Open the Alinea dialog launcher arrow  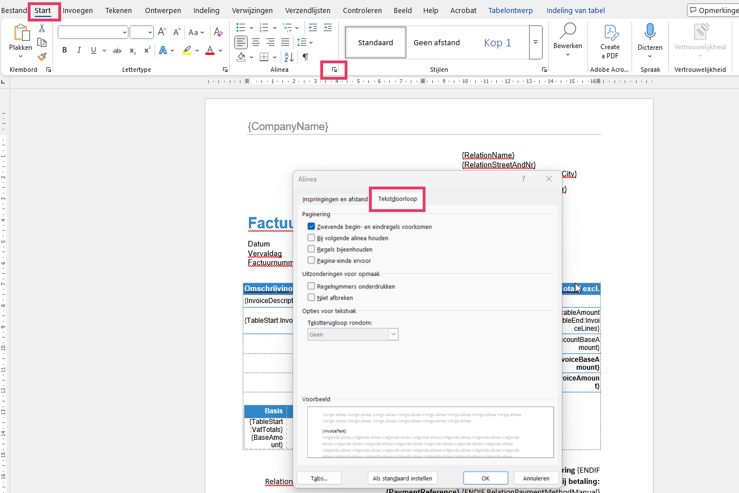click(x=334, y=70)
